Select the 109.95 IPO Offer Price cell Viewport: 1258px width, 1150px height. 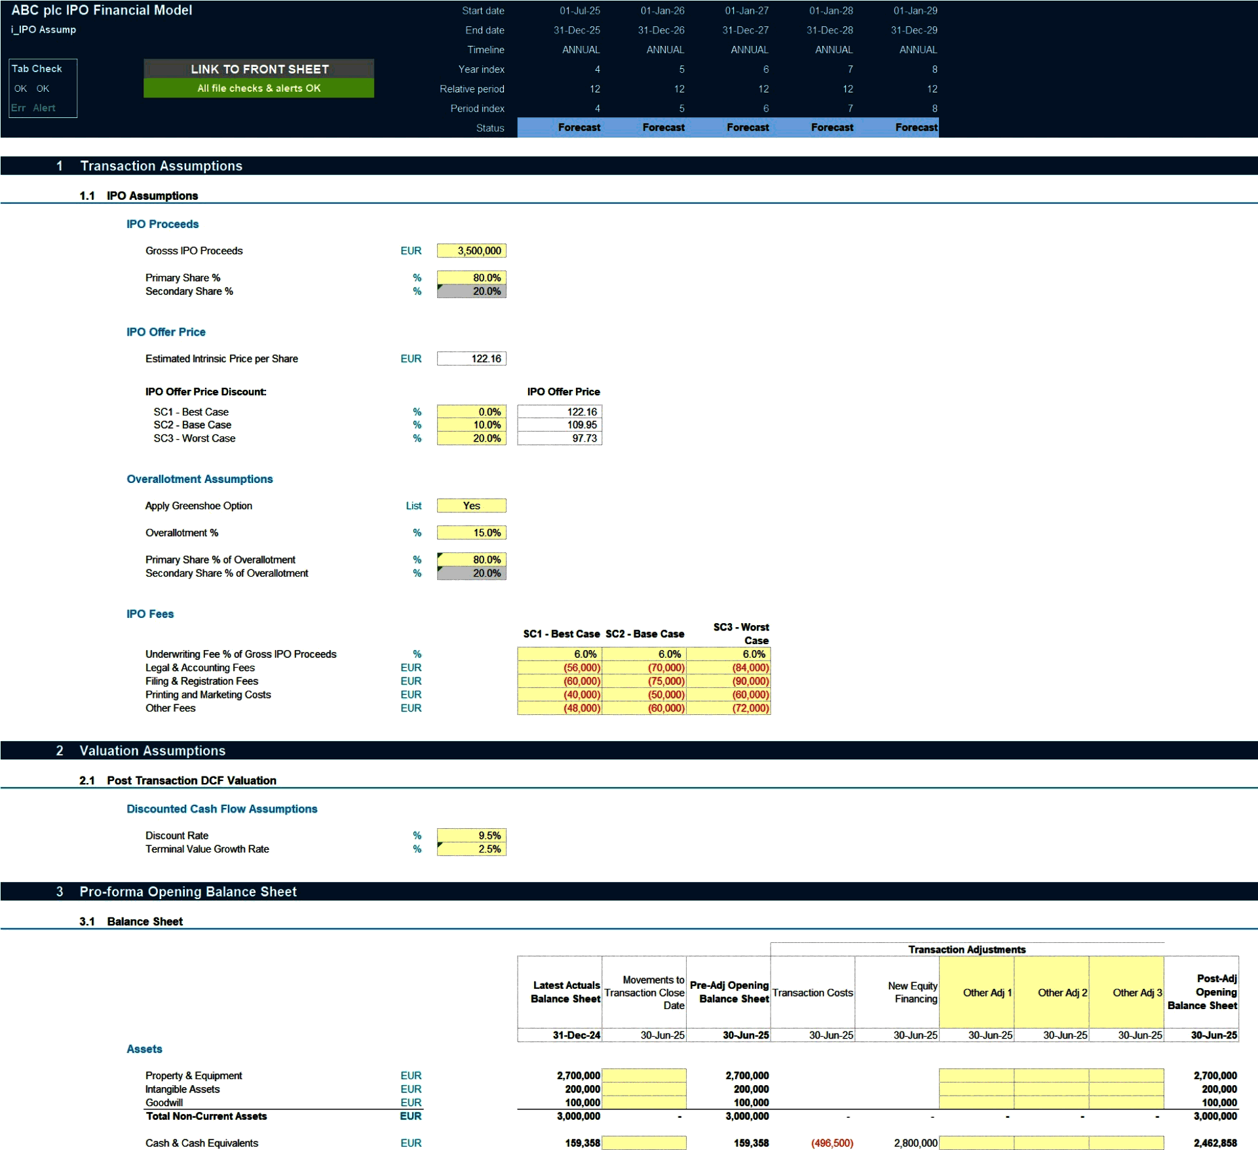pos(560,425)
